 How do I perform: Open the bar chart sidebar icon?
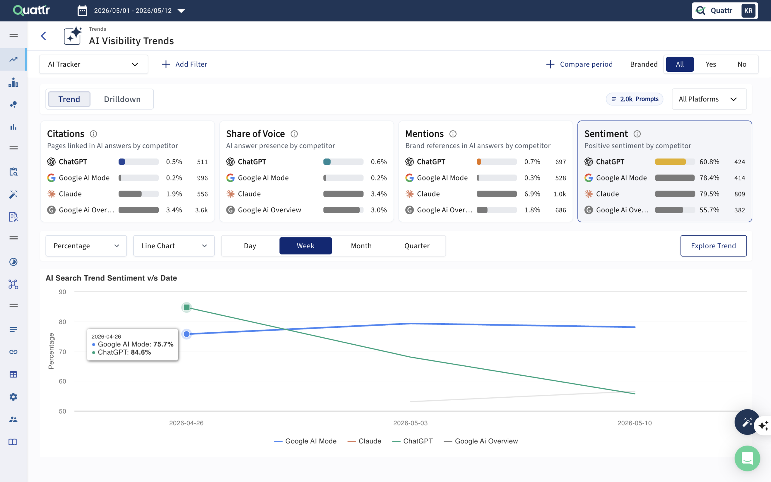(x=13, y=127)
